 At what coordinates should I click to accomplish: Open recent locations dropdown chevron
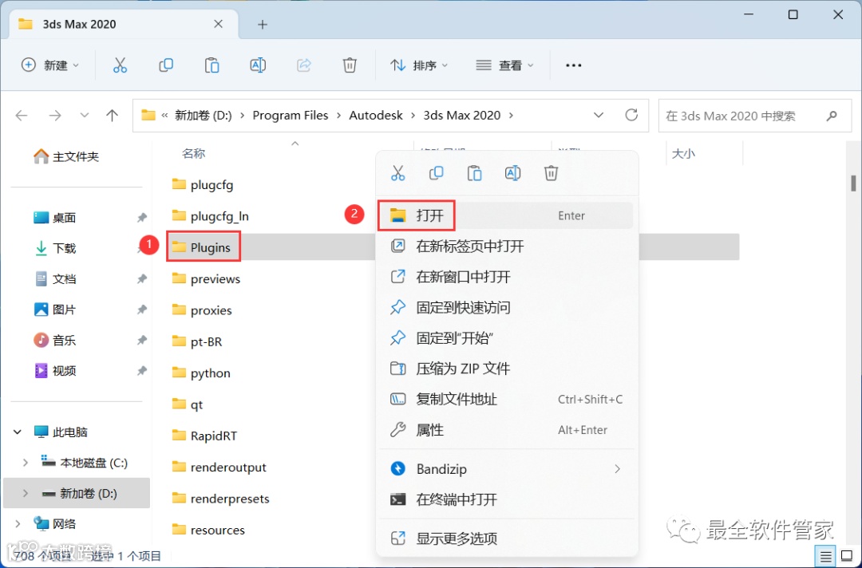(x=84, y=116)
